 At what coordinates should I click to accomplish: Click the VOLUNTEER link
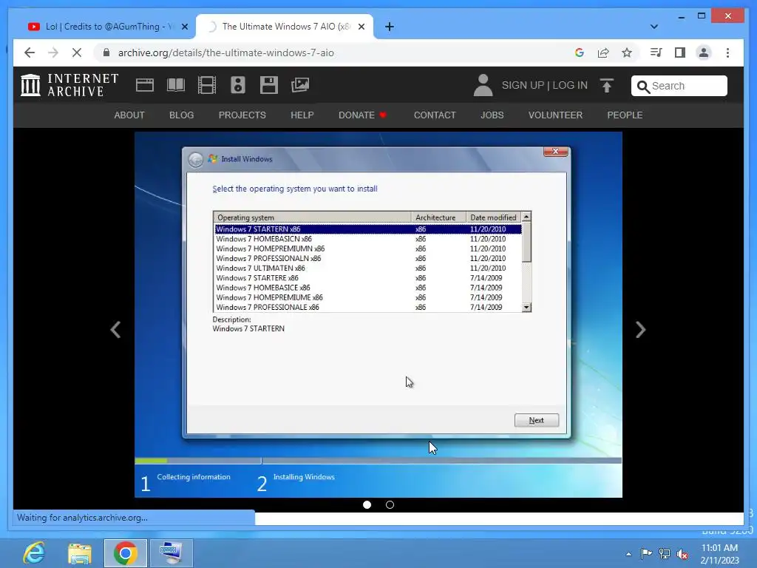555,115
